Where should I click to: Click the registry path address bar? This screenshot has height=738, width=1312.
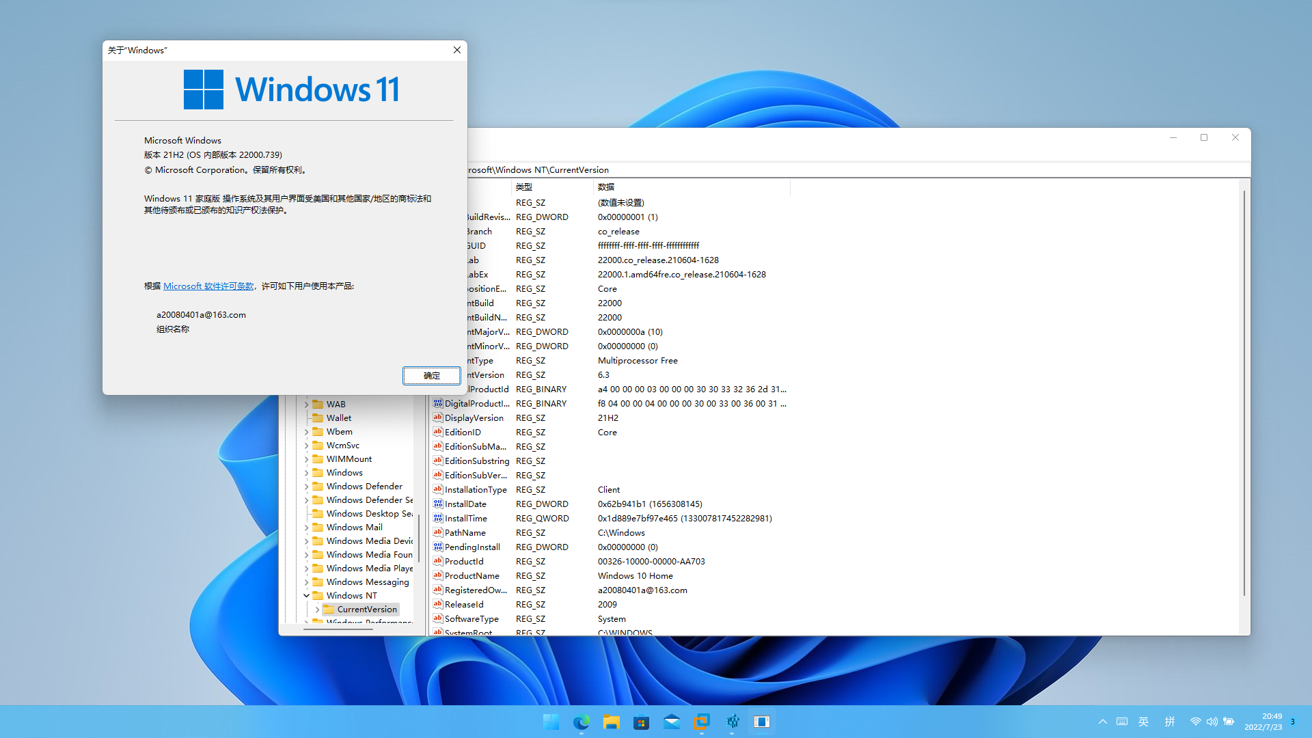click(858, 170)
